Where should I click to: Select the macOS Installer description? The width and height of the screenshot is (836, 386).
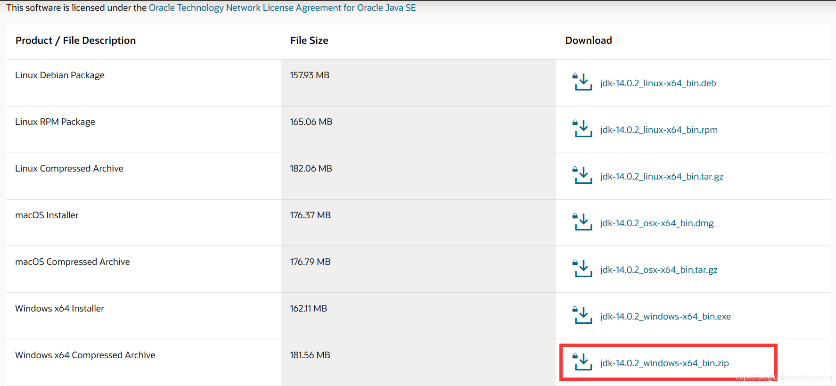click(47, 215)
